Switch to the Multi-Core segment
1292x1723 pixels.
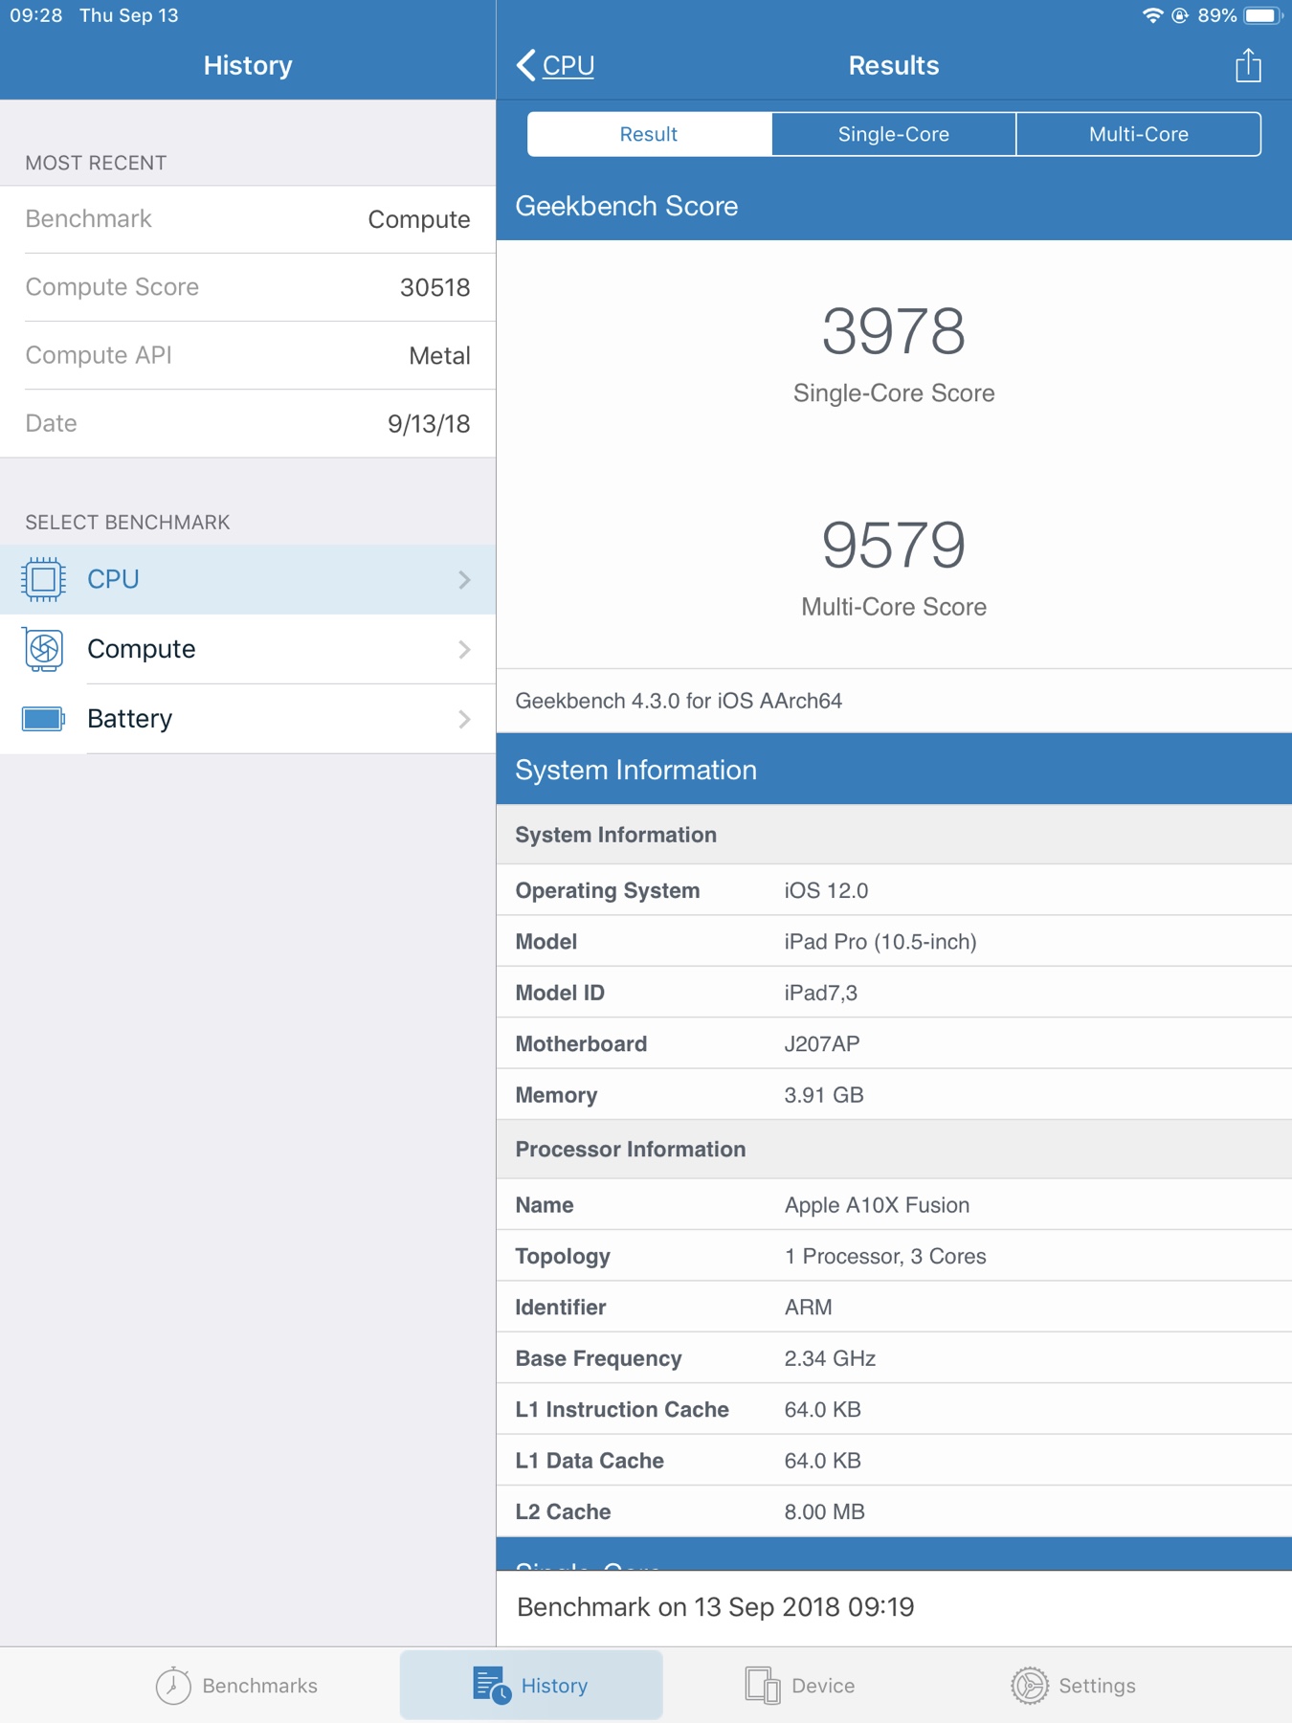tap(1139, 134)
